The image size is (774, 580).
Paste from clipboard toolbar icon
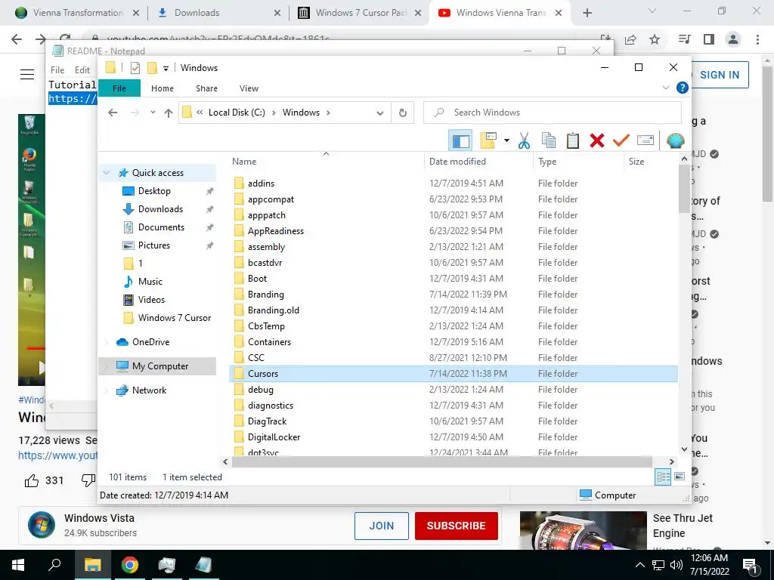(x=573, y=140)
